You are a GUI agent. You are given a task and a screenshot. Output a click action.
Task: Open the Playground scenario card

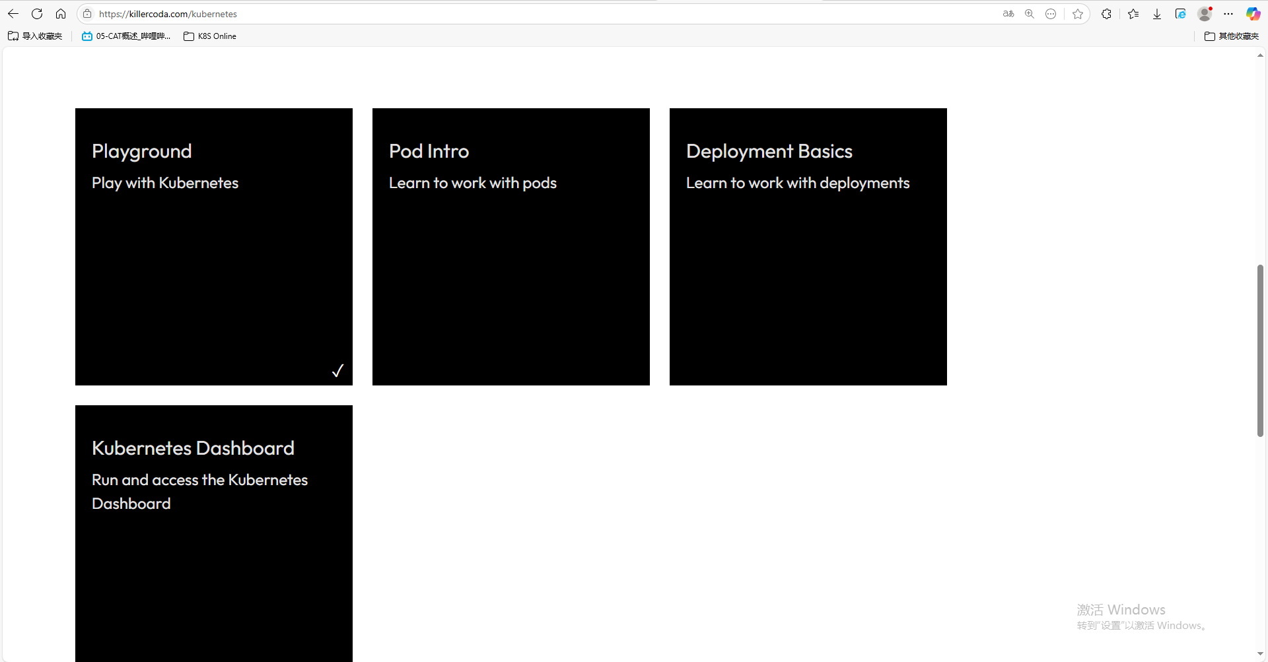pos(214,247)
